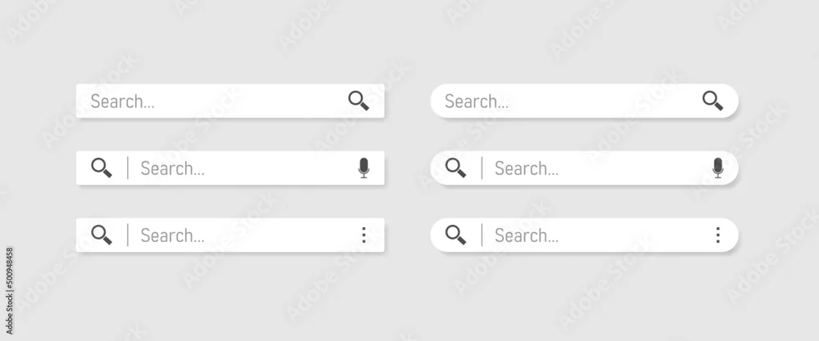Click the magnifier icon in the rounded three-dot bar
Image resolution: width=819 pixels, height=341 pixels.
455,236
